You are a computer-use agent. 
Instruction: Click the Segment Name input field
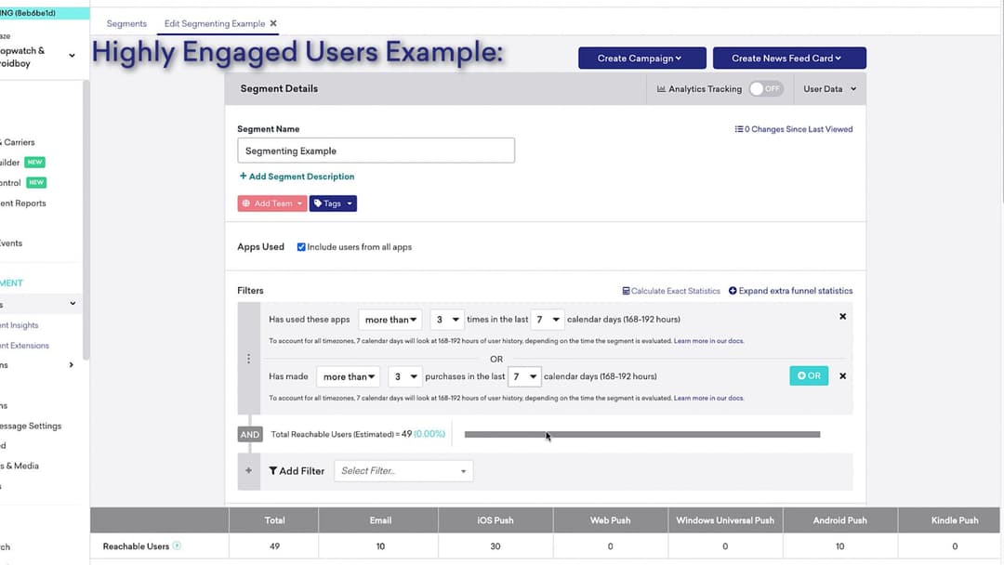(x=376, y=151)
